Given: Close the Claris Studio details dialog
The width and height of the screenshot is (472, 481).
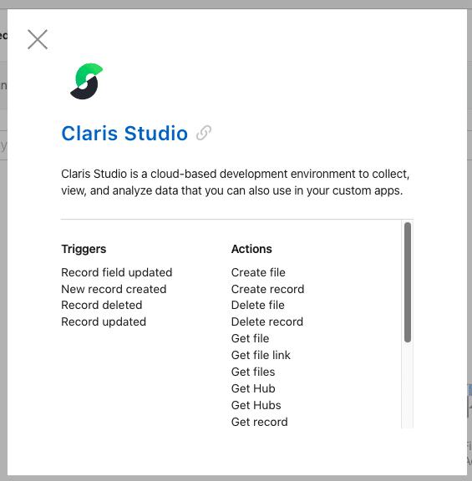Looking at the screenshot, I should click(x=38, y=39).
